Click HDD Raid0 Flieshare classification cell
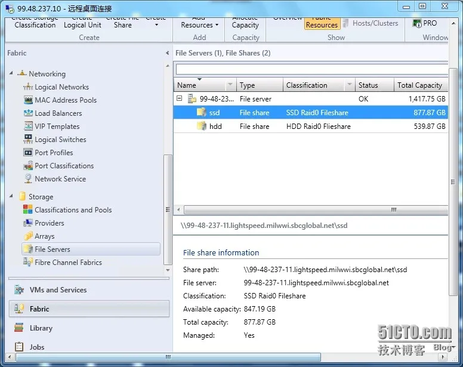The width and height of the screenshot is (463, 367). (x=319, y=126)
